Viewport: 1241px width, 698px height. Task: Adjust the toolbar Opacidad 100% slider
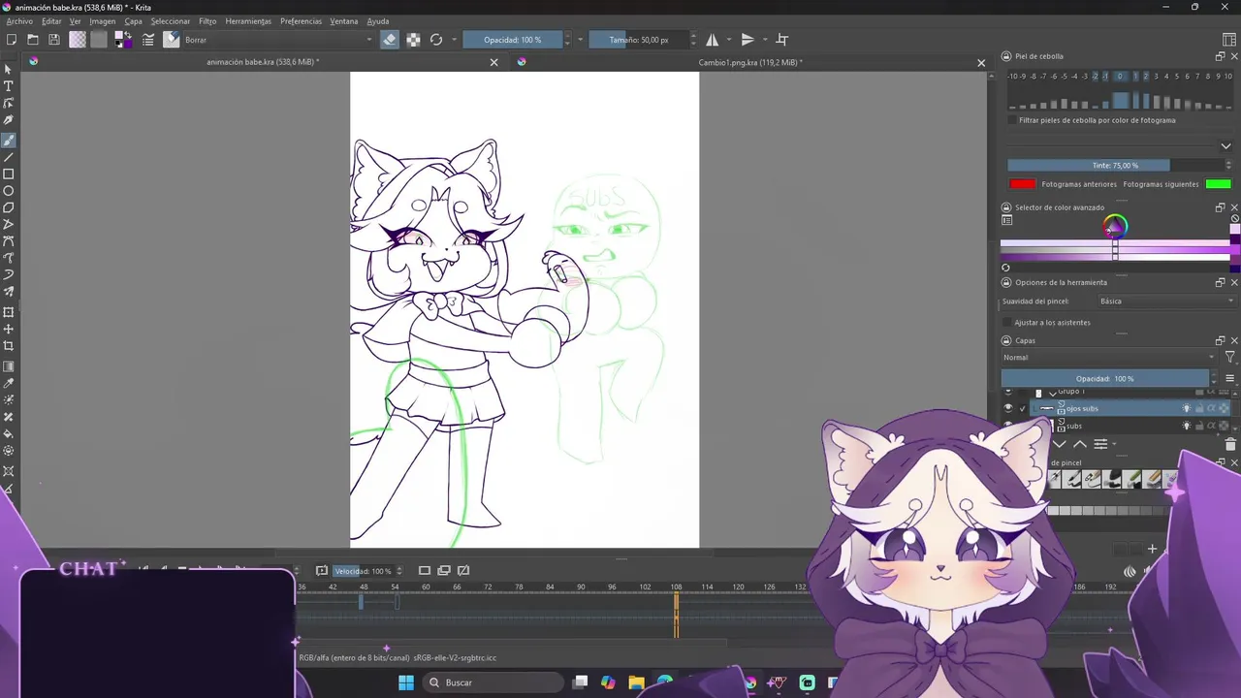pyautogui.click(x=512, y=40)
